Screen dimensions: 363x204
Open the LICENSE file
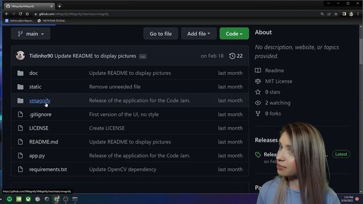(x=39, y=128)
